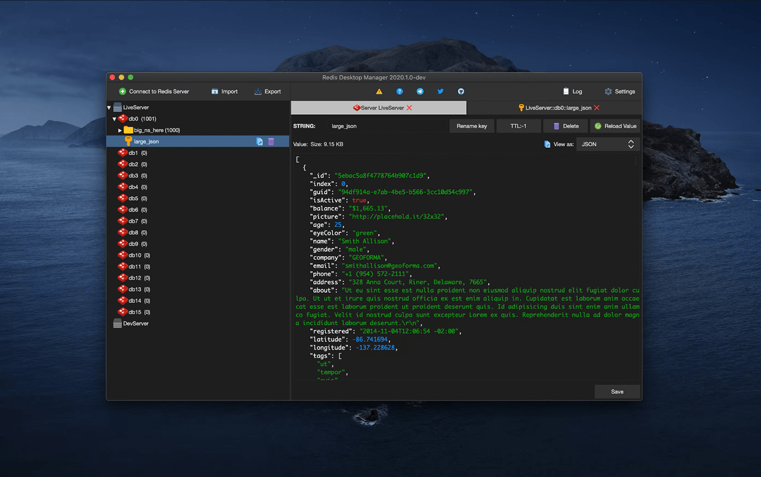Expand the big_ns_here namespace folder
This screenshot has height=477, width=761.
(x=120, y=130)
